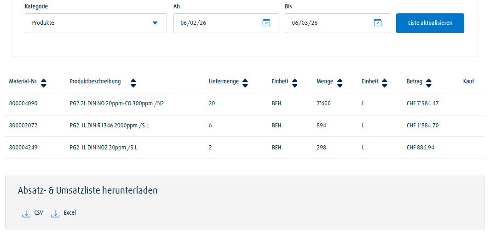
Task: Download sales list as Excel
Action: tap(69, 213)
